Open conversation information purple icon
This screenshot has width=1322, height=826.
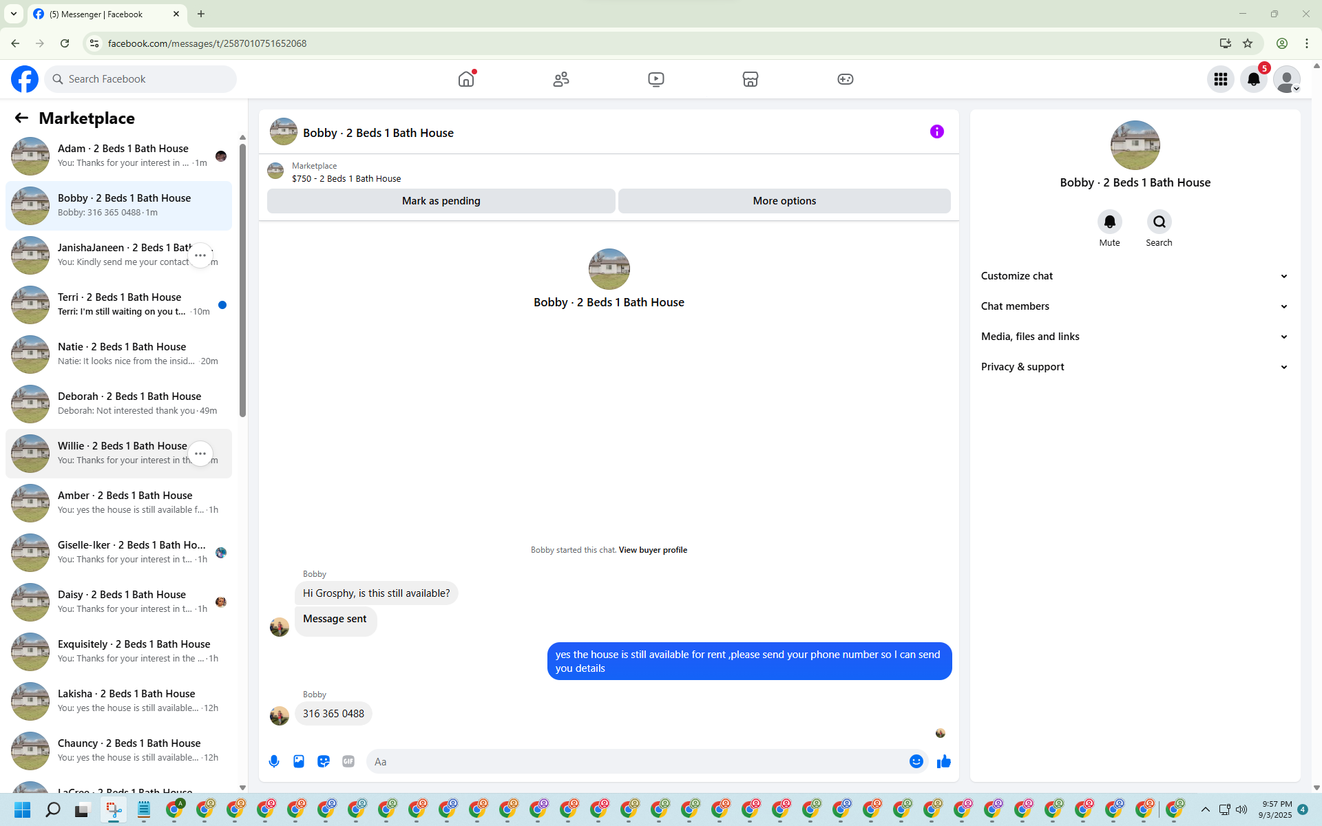(937, 131)
